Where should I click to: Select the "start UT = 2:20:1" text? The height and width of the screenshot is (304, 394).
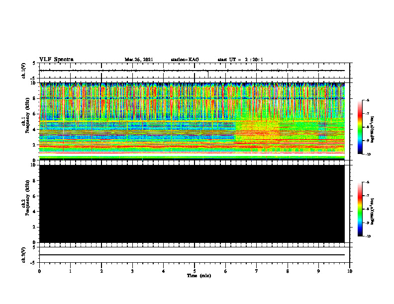[240, 60]
